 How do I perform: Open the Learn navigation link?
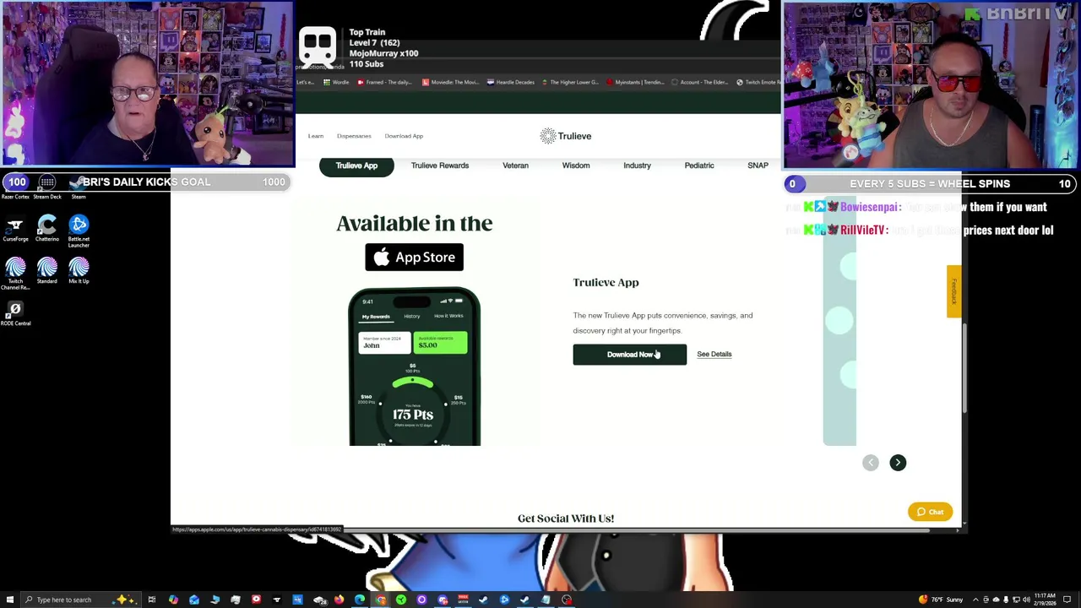point(316,136)
